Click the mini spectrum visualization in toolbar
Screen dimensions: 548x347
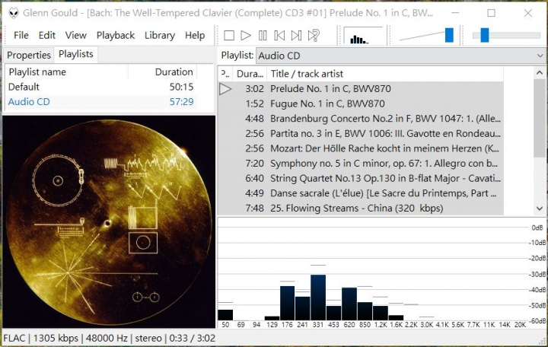pyautogui.click(x=363, y=35)
